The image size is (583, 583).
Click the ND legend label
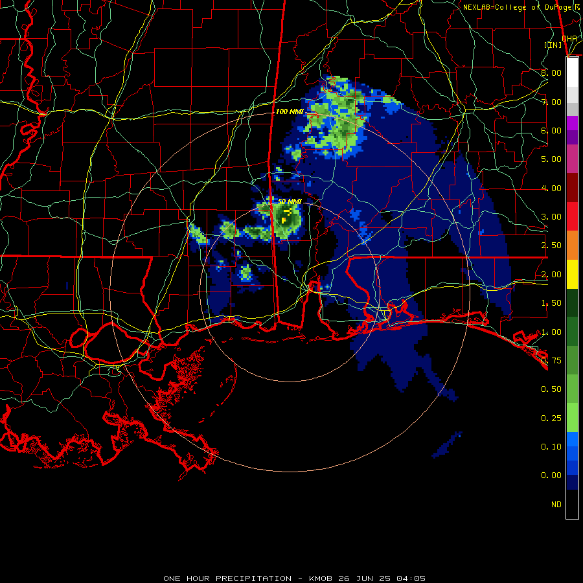(x=556, y=505)
